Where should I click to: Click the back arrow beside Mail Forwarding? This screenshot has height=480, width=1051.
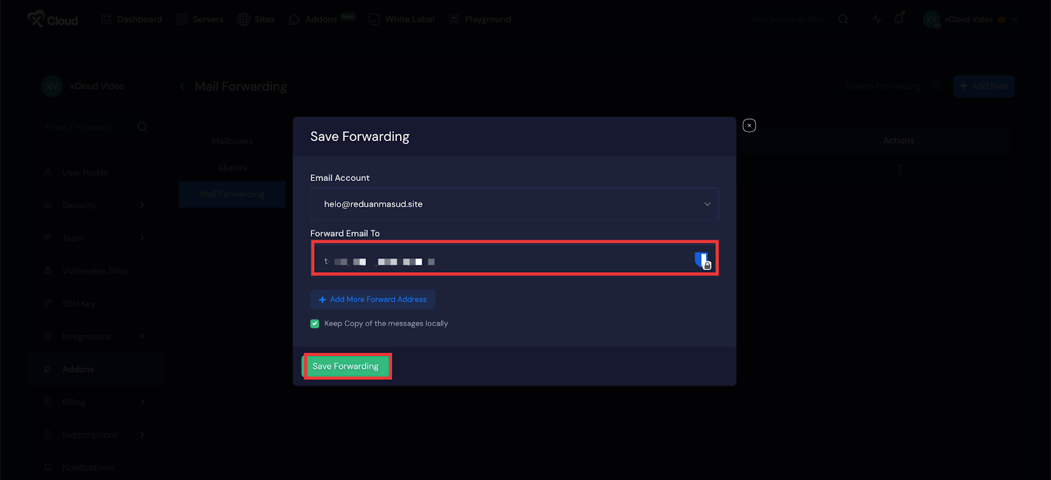coord(183,86)
